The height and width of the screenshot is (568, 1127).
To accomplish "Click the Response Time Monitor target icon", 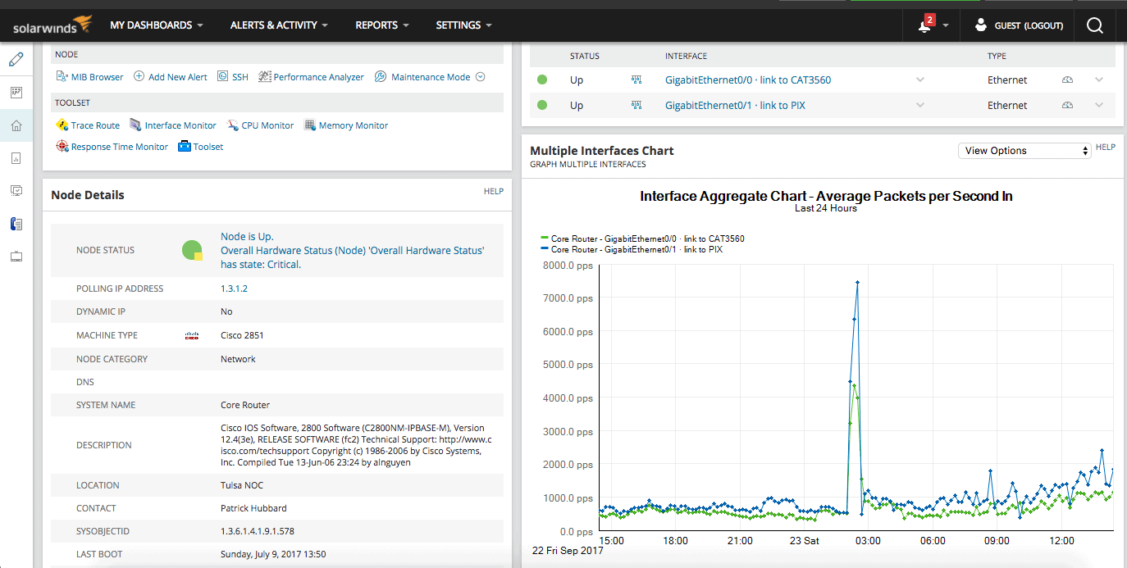I will coord(62,146).
